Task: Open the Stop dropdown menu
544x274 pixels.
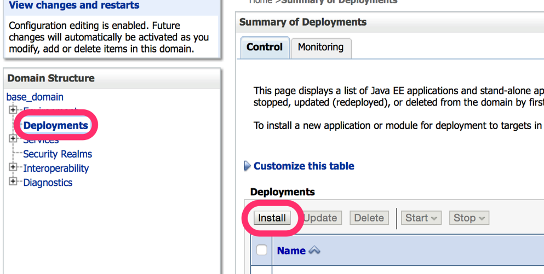Action: pos(469,218)
